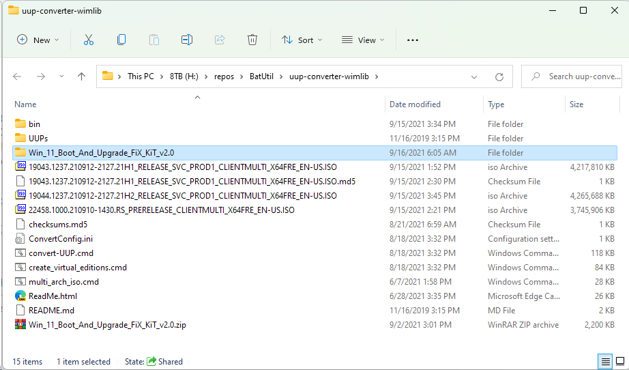Open the See more ellipsis menu
This screenshot has height=370, width=629.
412,40
